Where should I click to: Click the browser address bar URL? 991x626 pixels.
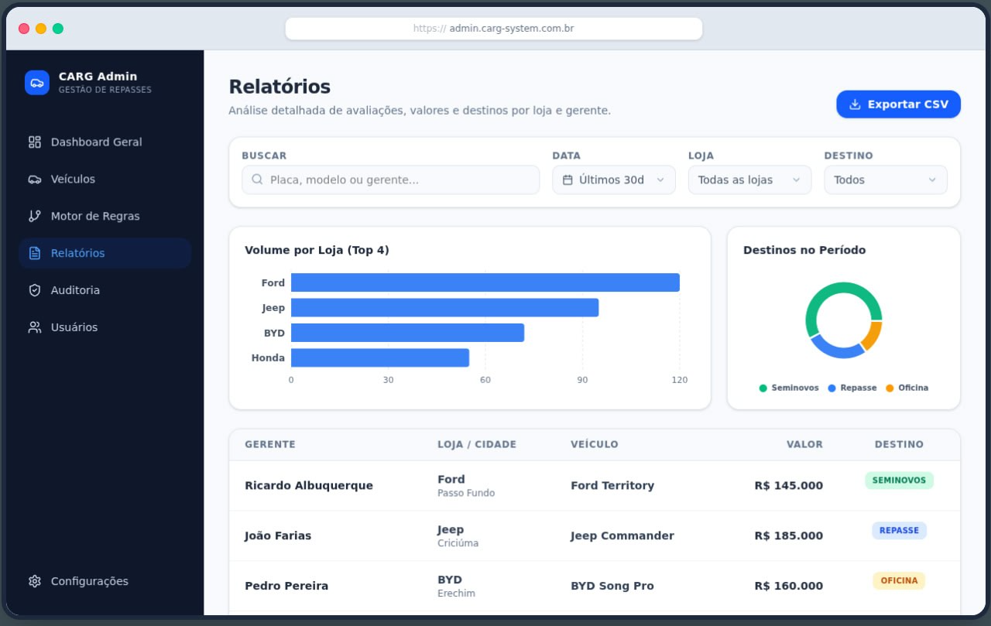point(493,29)
